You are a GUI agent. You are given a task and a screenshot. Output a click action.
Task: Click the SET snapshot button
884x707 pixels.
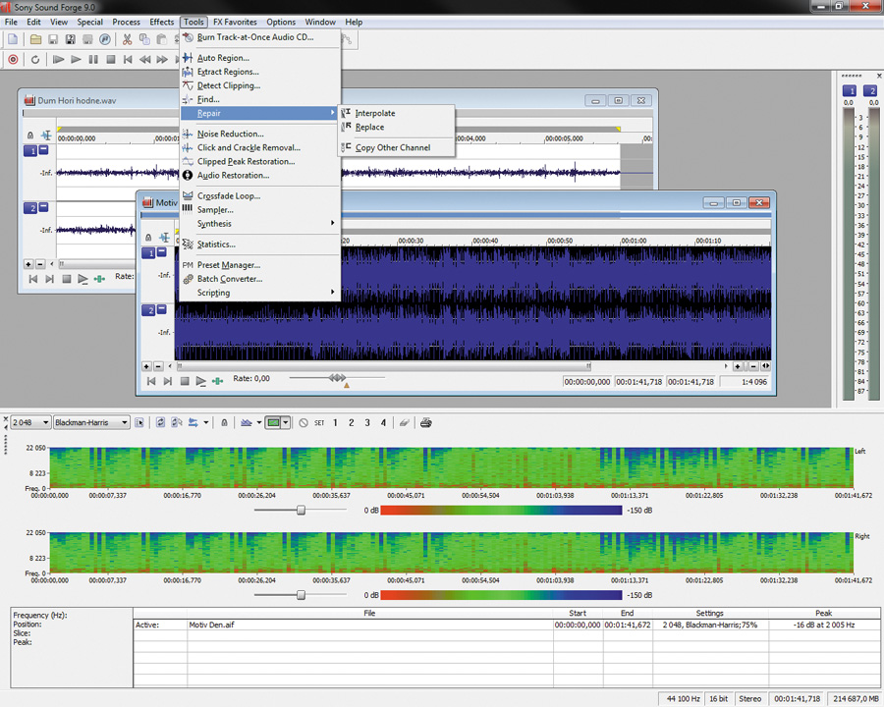(x=319, y=423)
